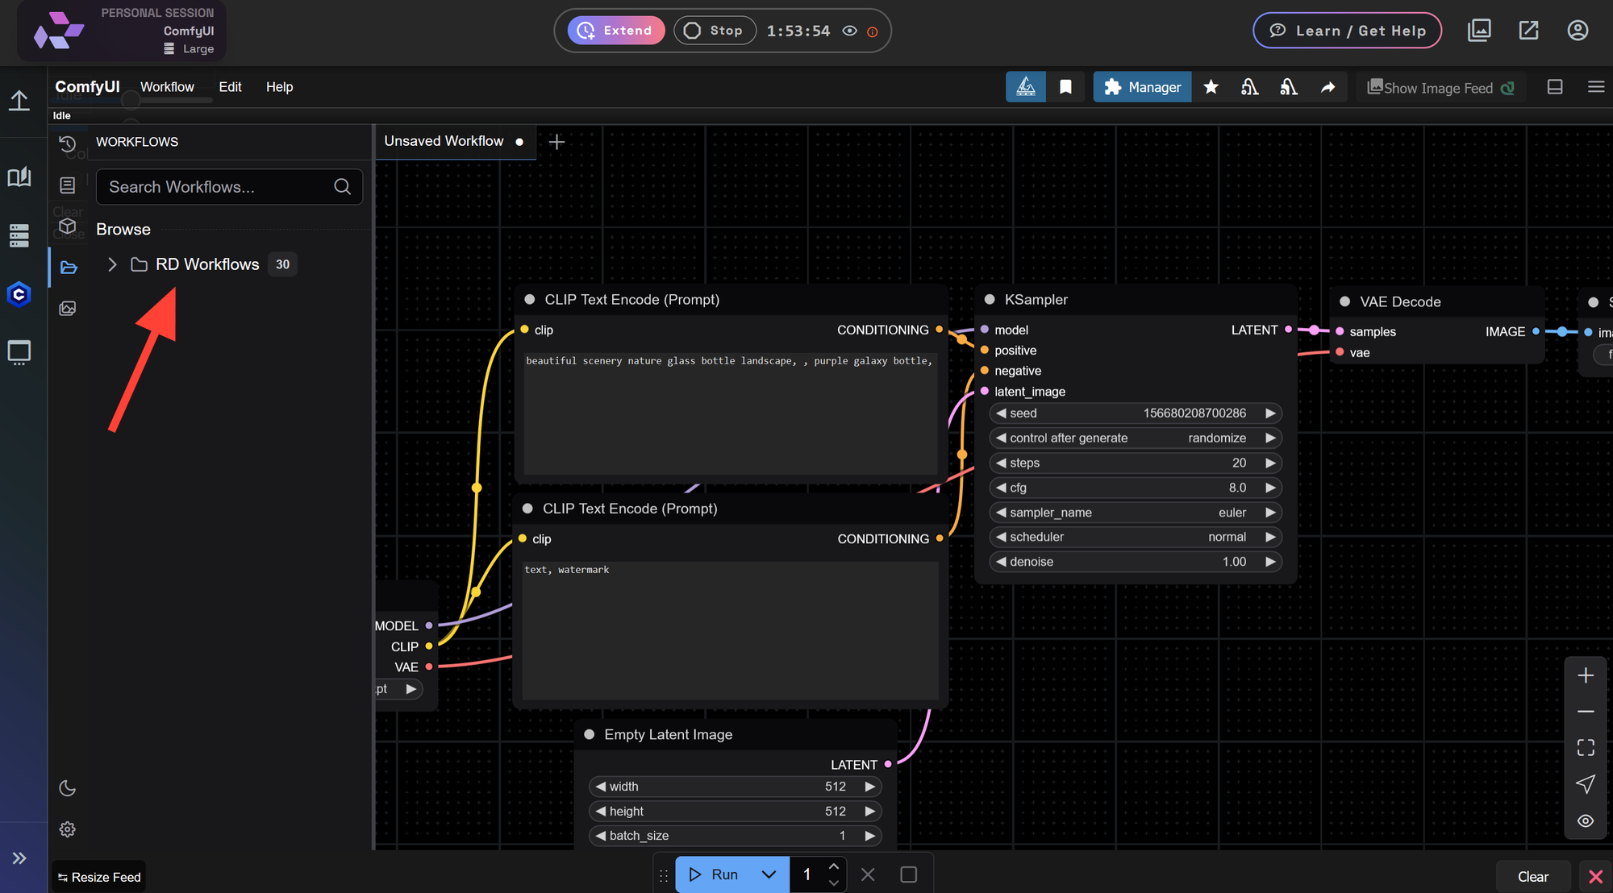Click the share workflow arrow icon
Image resolution: width=1613 pixels, height=893 pixels.
[1327, 86]
